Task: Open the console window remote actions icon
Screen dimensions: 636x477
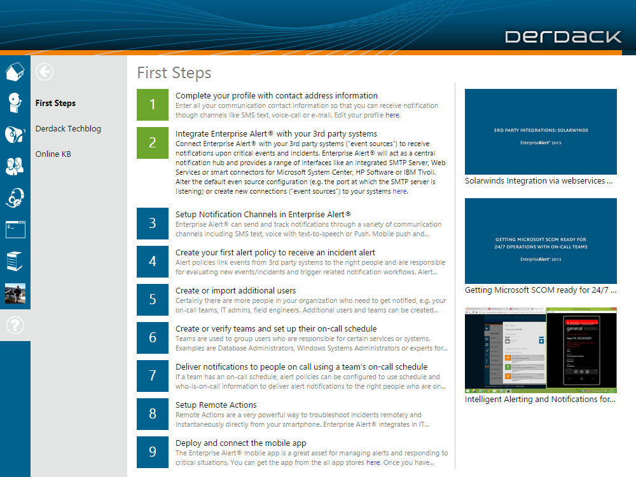Action: (x=15, y=229)
